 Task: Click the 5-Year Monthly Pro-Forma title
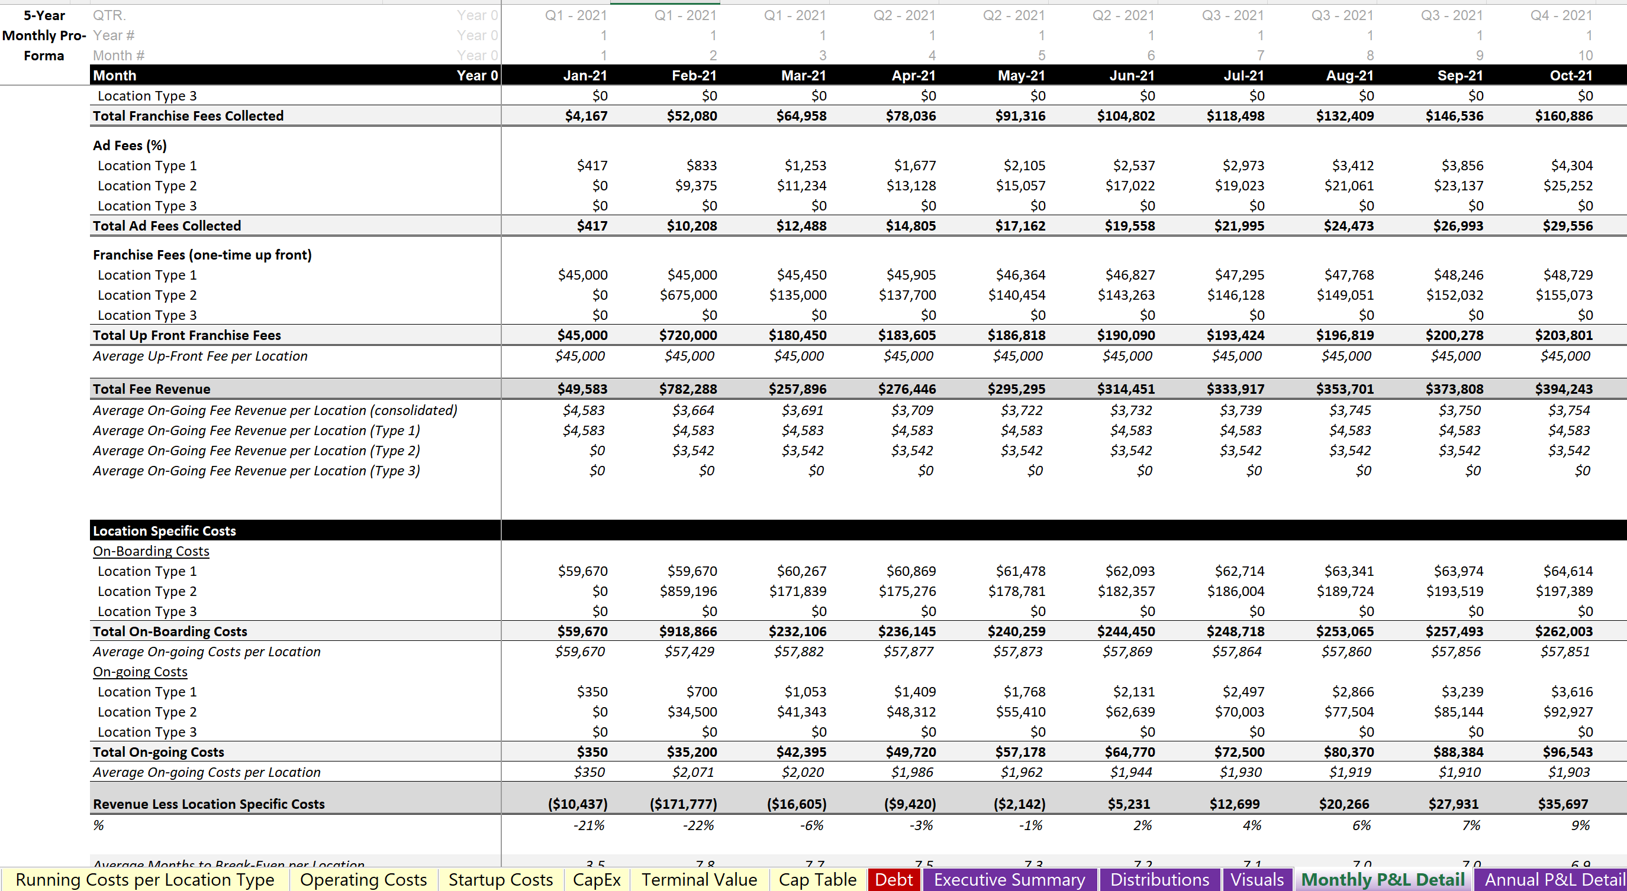point(44,36)
